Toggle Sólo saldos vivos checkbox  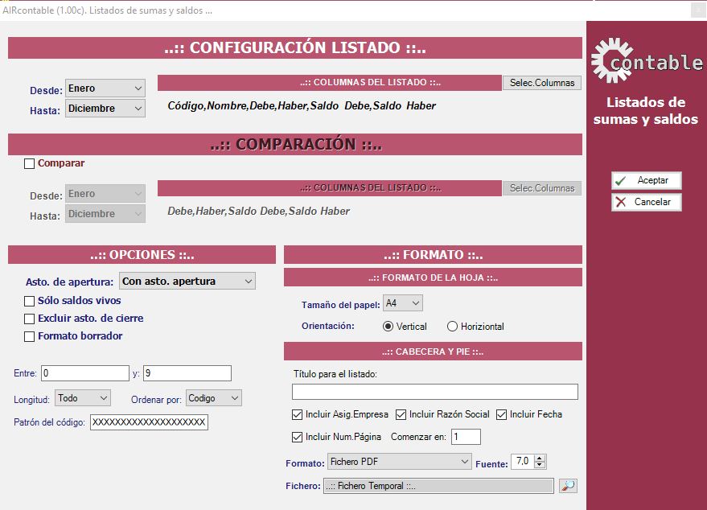pos(29,301)
